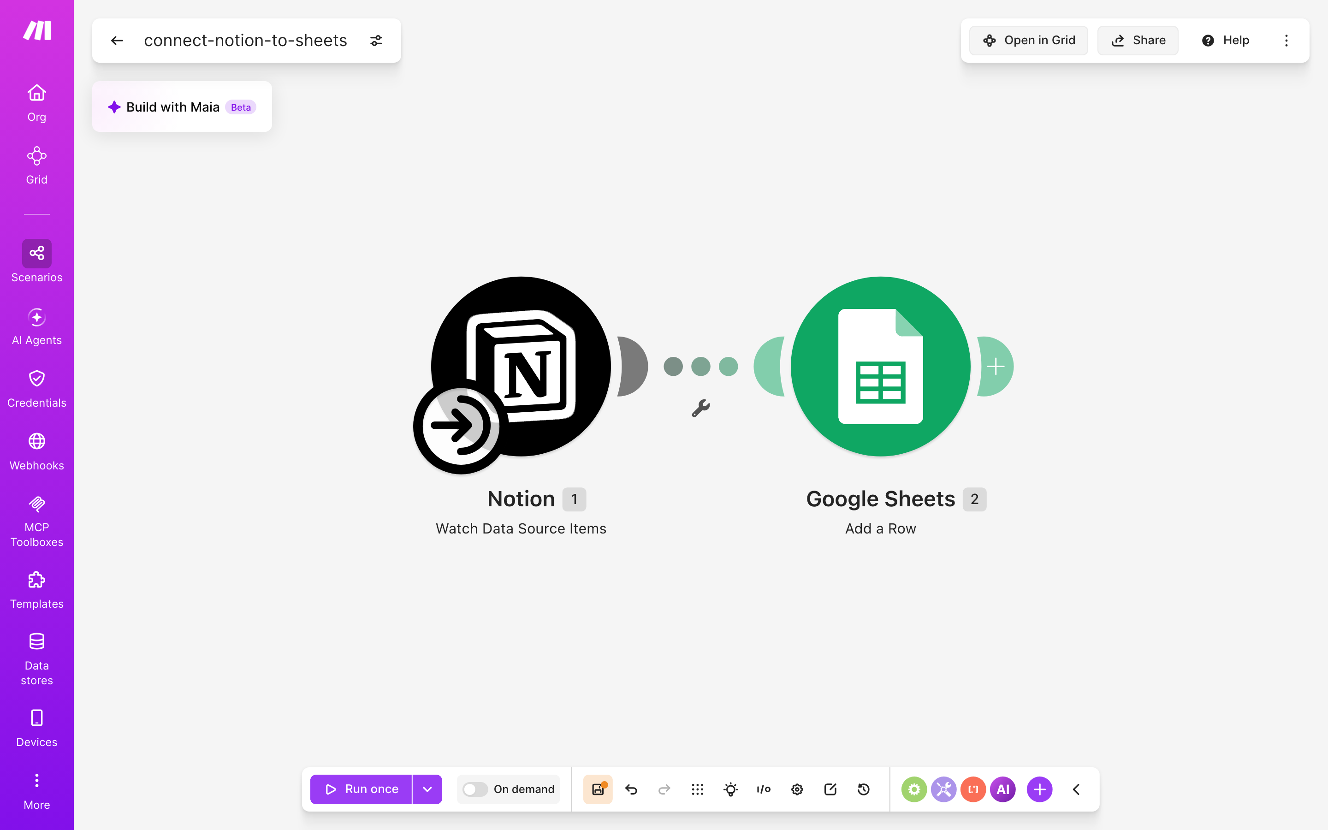The width and height of the screenshot is (1328, 830).
Task: Add another module after Google Sheets
Action: point(996,366)
